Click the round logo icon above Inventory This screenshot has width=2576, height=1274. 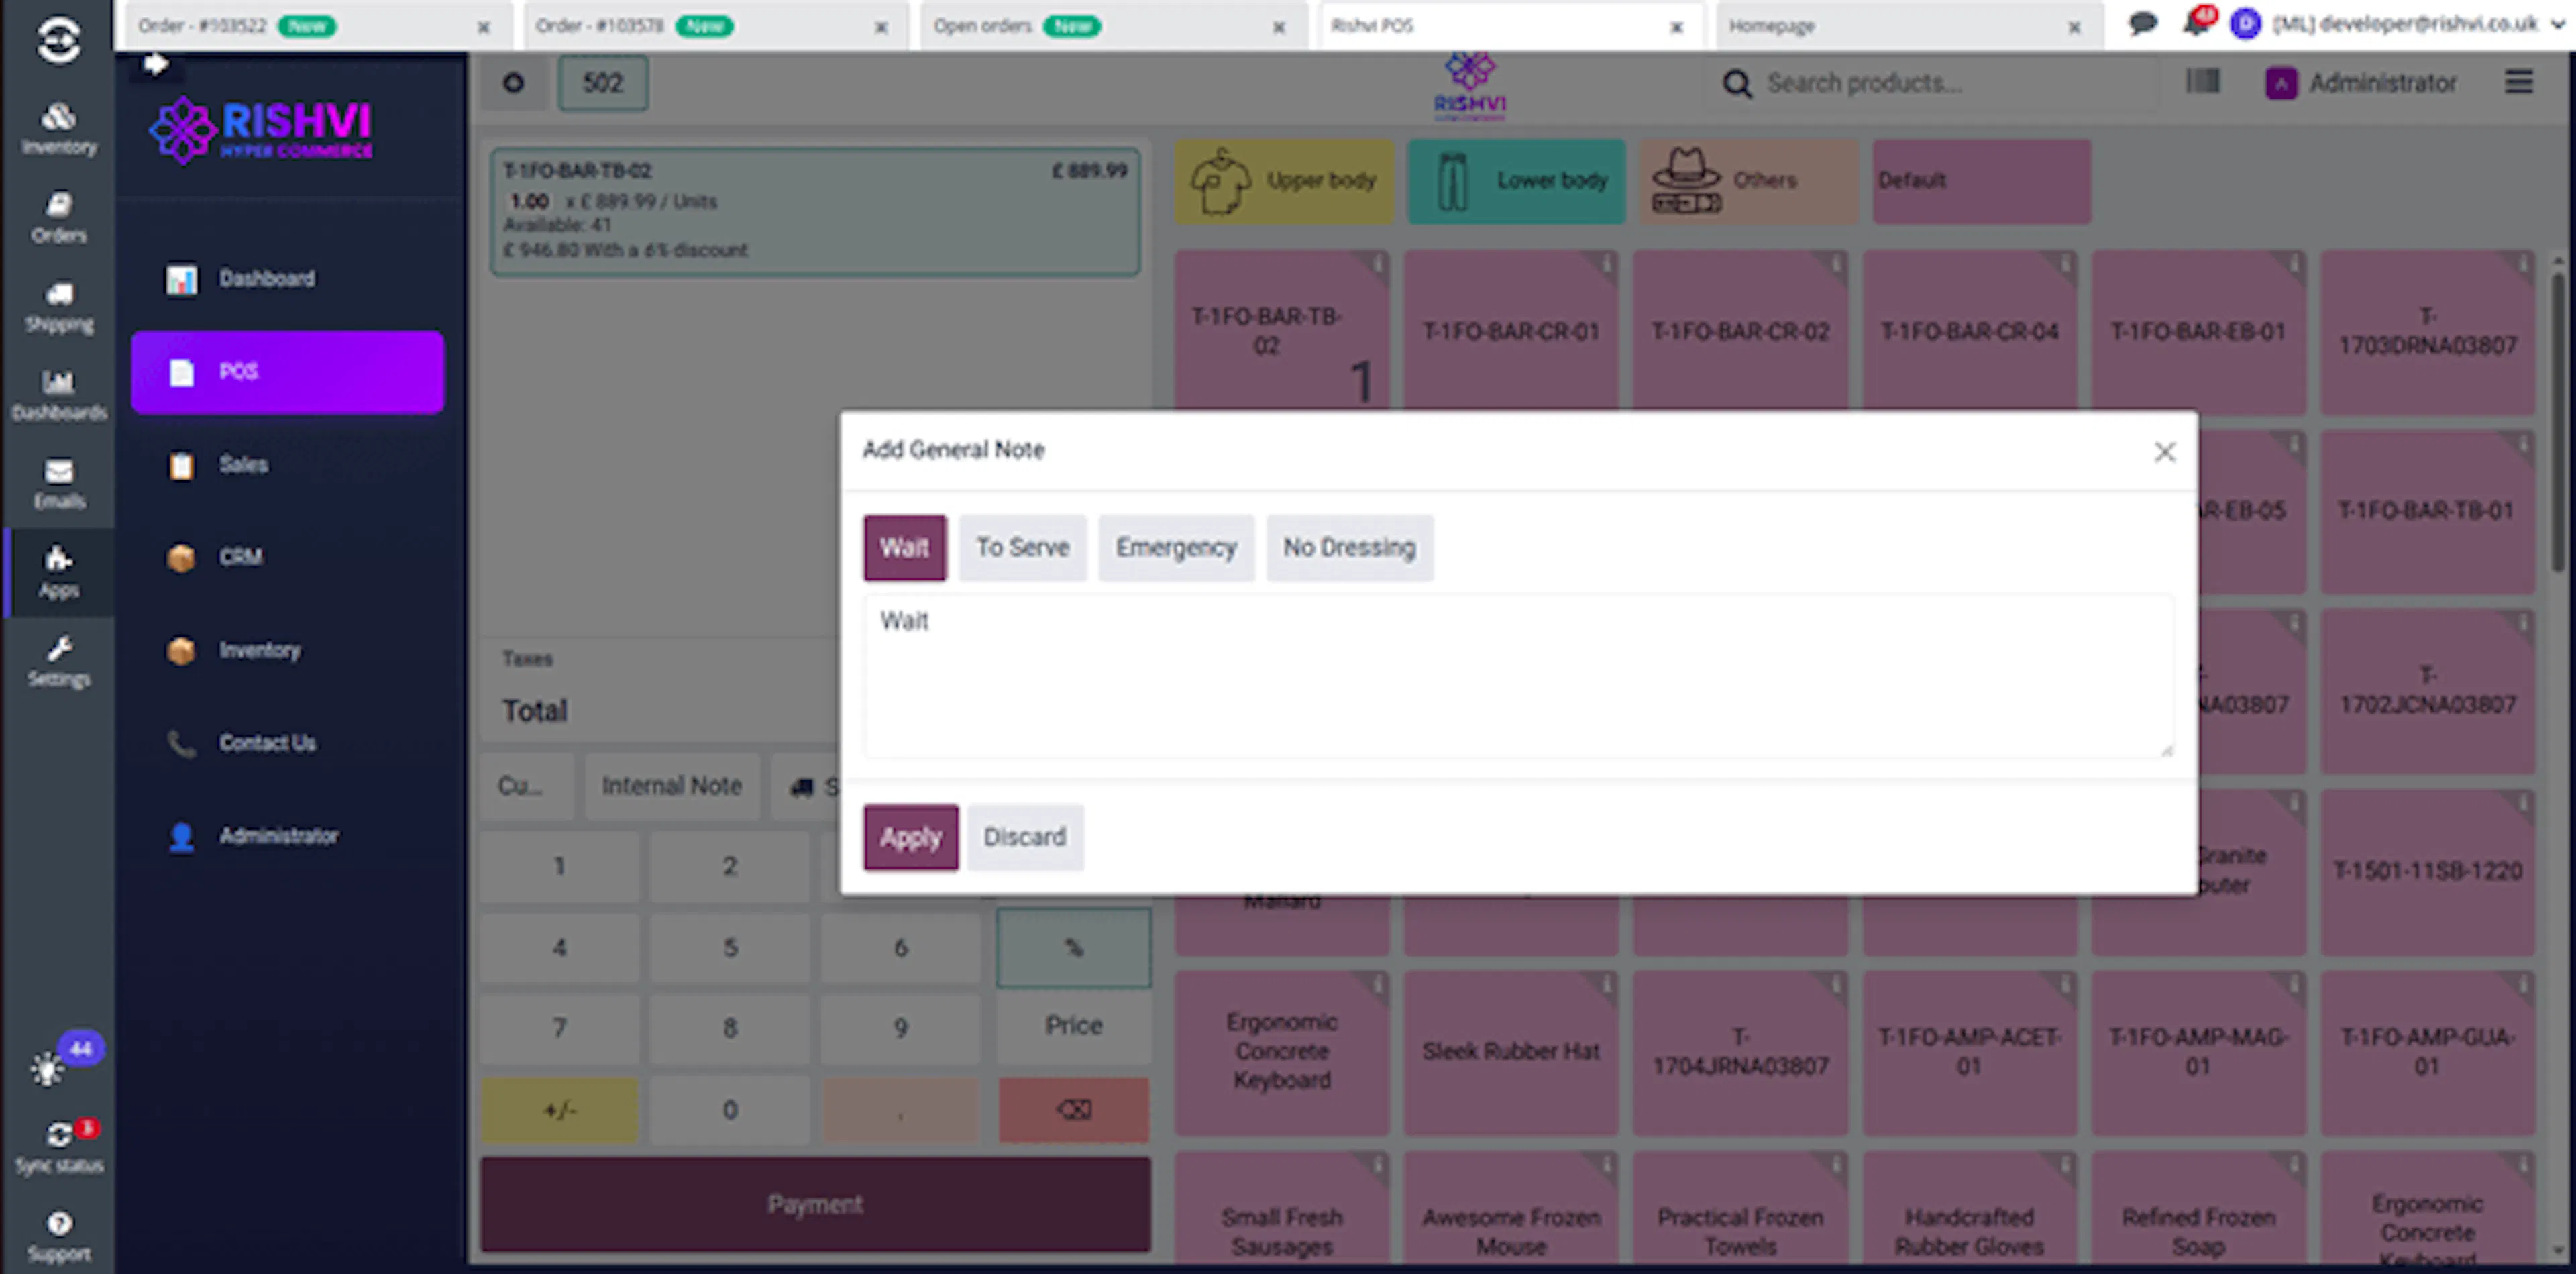tap(59, 41)
